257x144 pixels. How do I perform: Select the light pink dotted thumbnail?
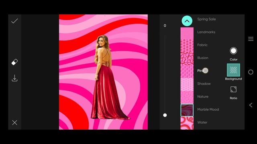click(x=187, y=84)
